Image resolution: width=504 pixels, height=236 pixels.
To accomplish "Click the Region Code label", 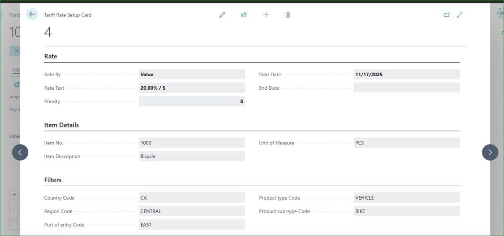I will click(58, 211).
